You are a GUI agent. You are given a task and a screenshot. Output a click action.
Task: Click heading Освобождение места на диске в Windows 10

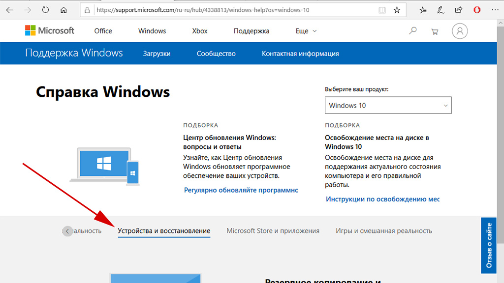coord(377,142)
